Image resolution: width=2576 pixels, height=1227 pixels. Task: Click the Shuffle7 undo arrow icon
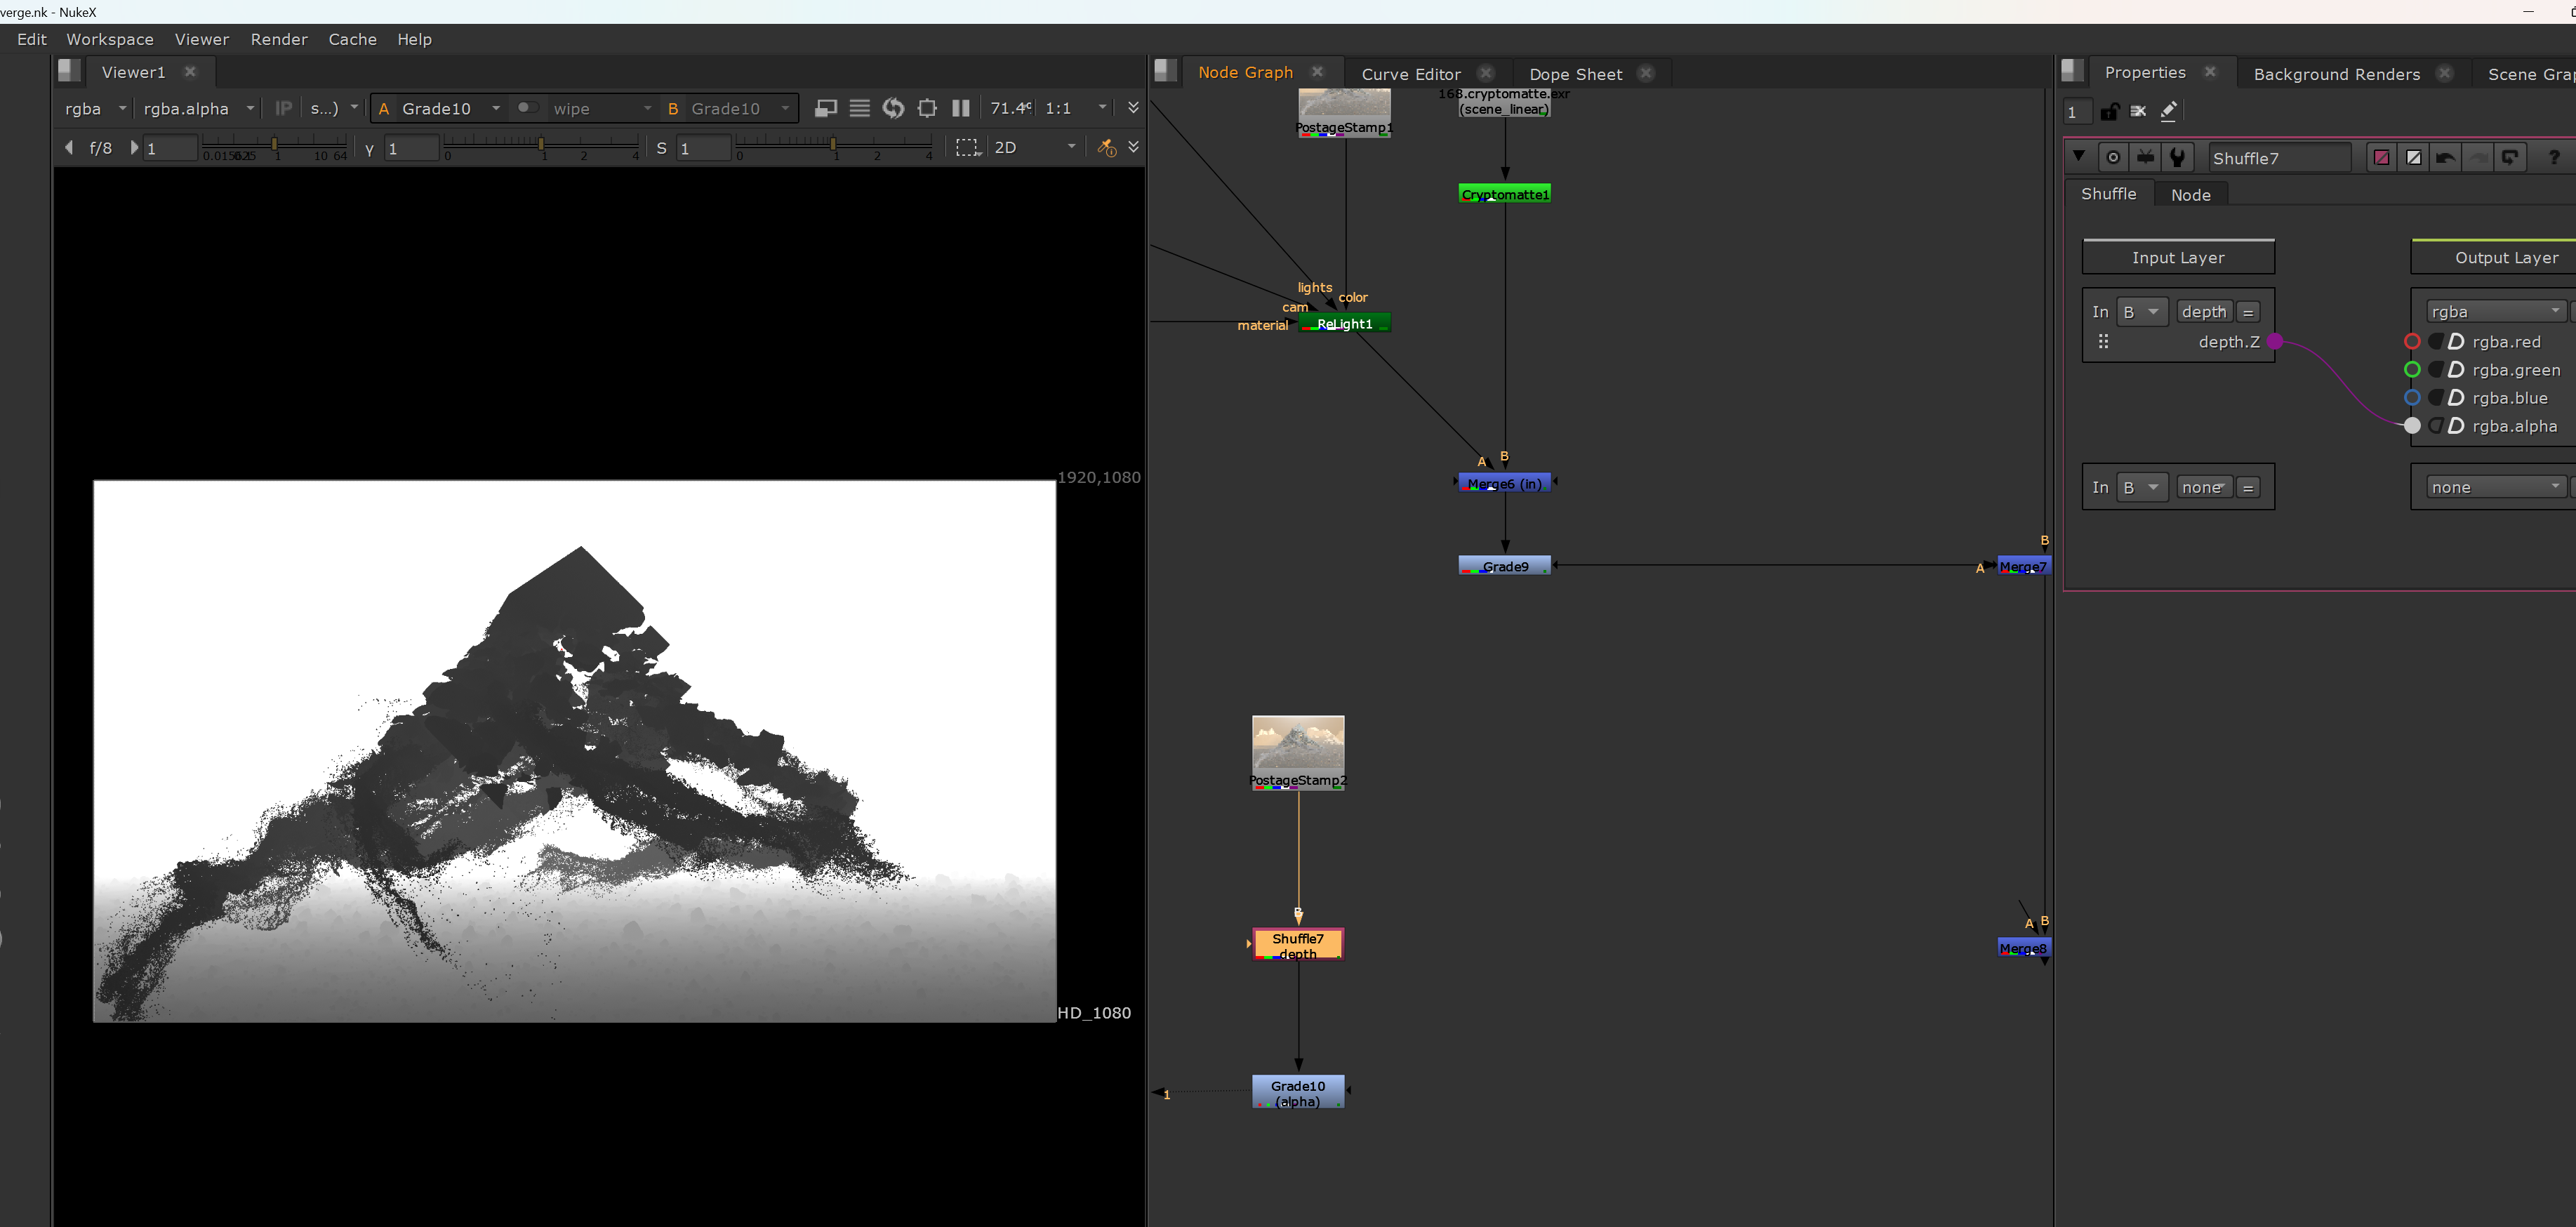point(2446,157)
